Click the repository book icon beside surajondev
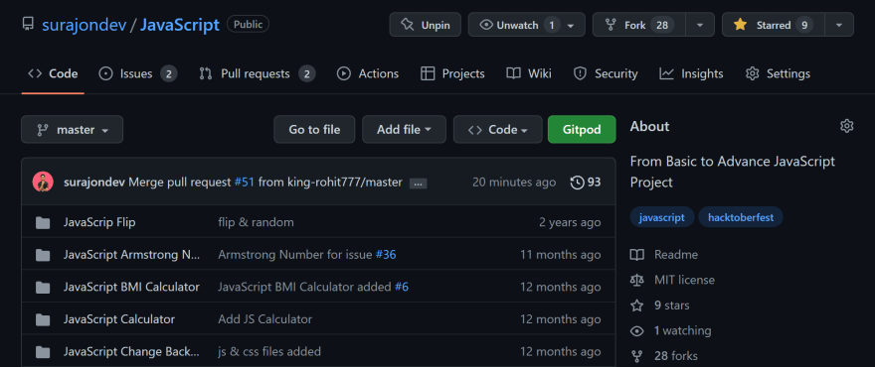Viewport: 875px width, 367px height. 28,25
